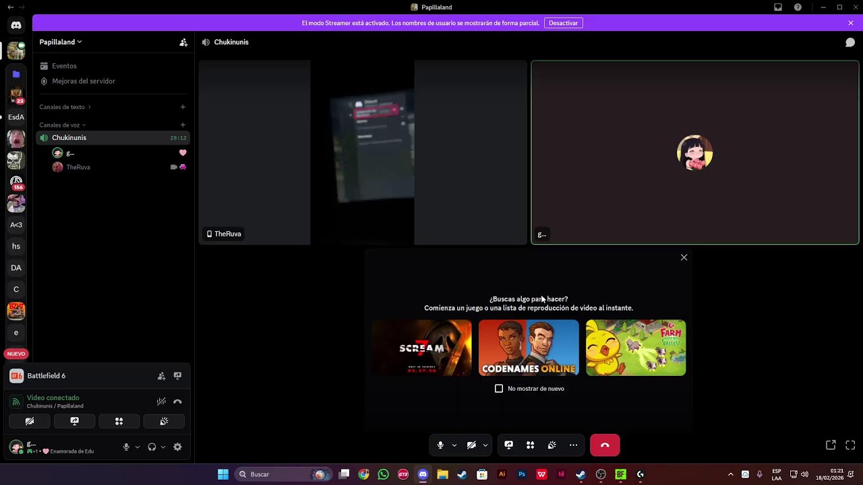Start the Scream 7 activity
The width and height of the screenshot is (863, 485).
pos(421,348)
